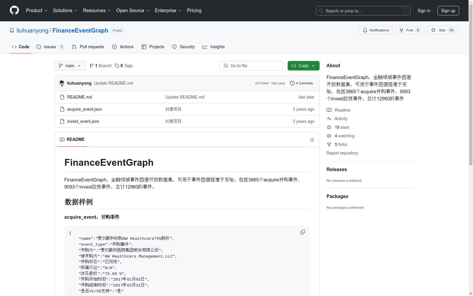Click the invest_event.json file icon

[x=62, y=121]
